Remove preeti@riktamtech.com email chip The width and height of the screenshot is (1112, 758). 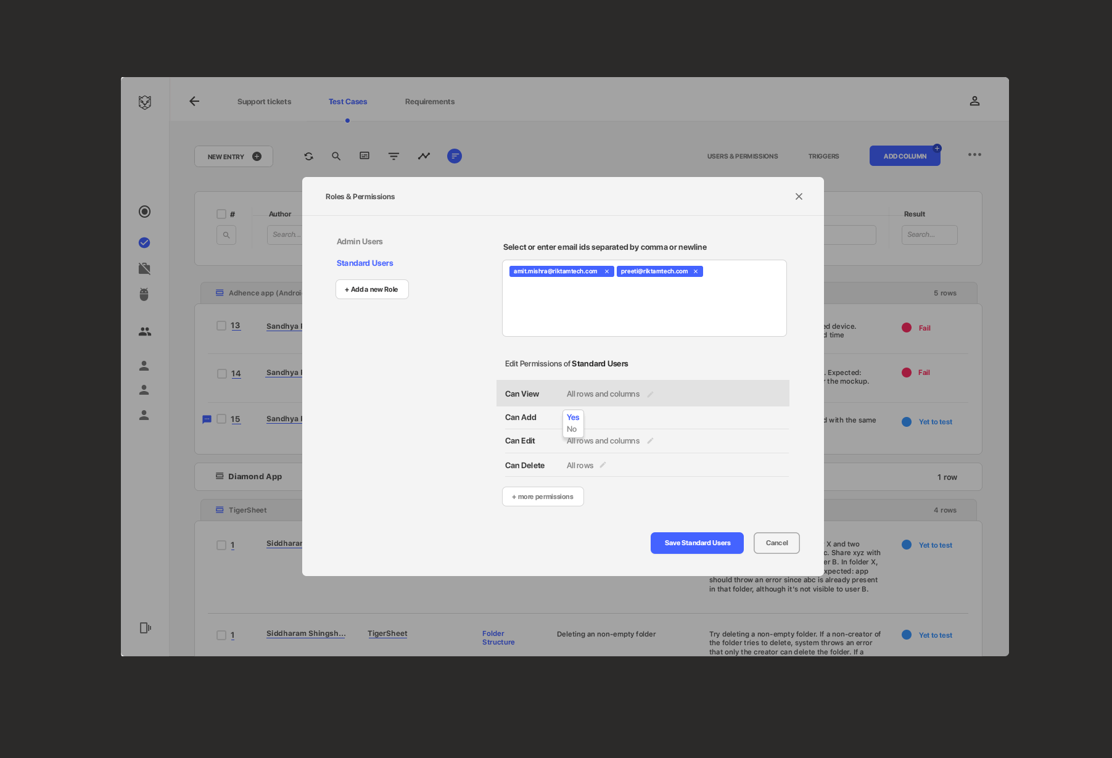point(696,271)
